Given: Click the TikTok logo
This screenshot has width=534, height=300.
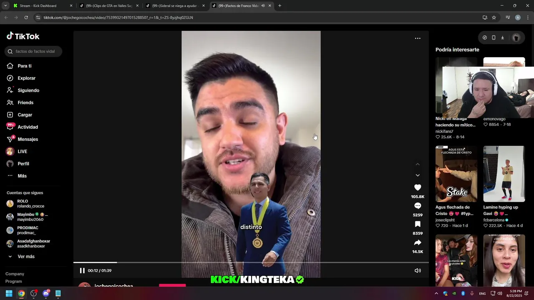Looking at the screenshot, I should click(x=23, y=36).
